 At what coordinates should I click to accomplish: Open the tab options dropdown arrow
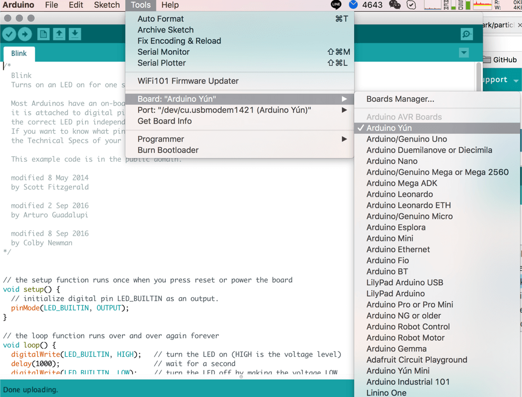[x=464, y=53]
